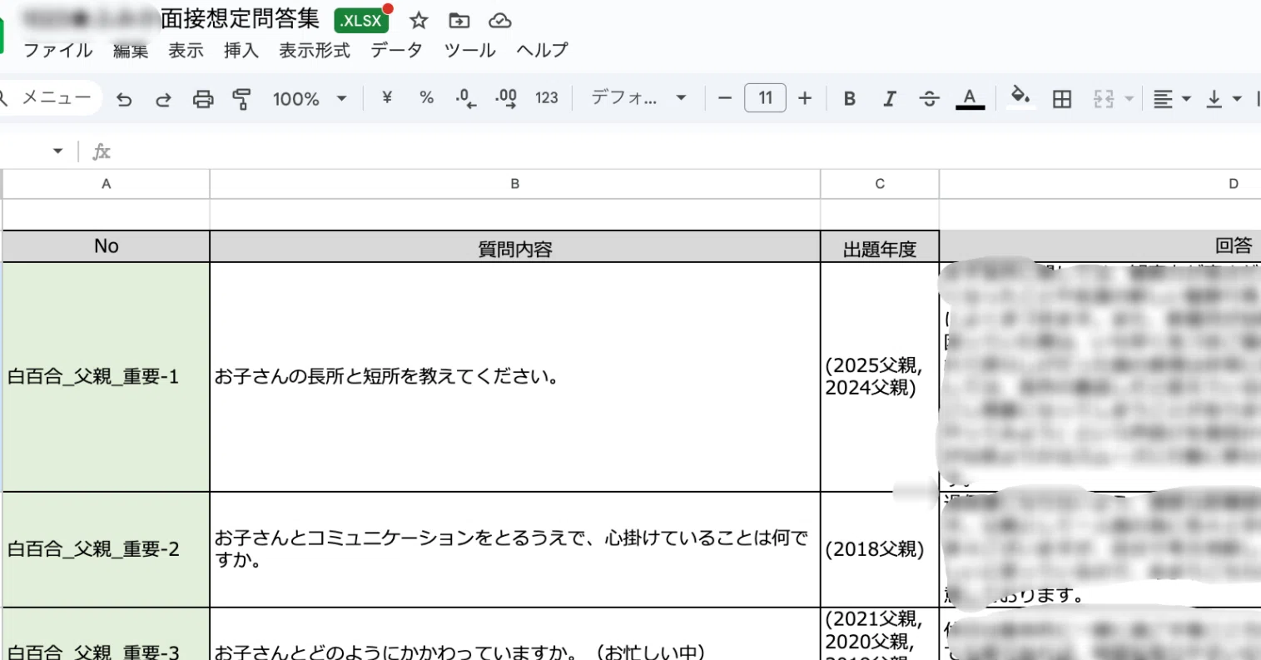The width and height of the screenshot is (1261, 660).
Task: Click the redo arrow icon
Action: point(163,99)
